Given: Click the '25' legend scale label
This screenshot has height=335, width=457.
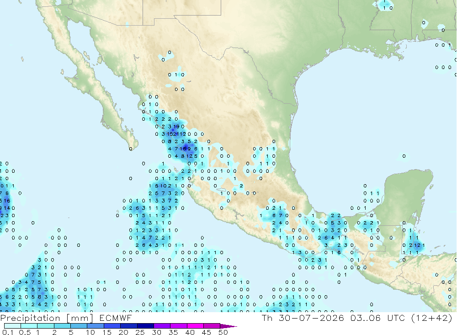Looking at the screenshot, I should [x=140, y=332].
